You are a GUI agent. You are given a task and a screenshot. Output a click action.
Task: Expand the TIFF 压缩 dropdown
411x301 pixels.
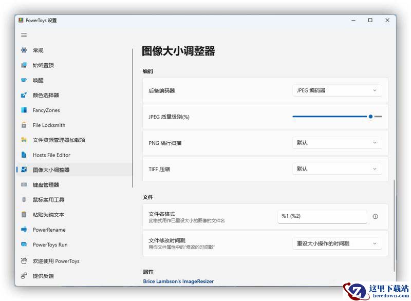(x=337, y=168)
